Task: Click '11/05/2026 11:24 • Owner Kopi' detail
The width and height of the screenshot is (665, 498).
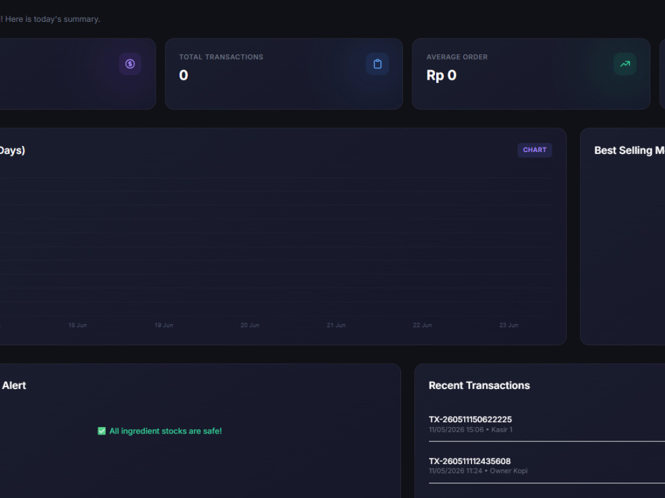Action: click(478, 471)
